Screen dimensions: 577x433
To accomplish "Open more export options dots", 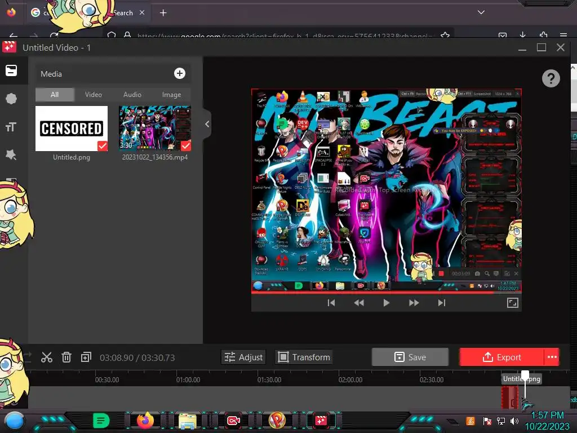I will pos(552,357).
